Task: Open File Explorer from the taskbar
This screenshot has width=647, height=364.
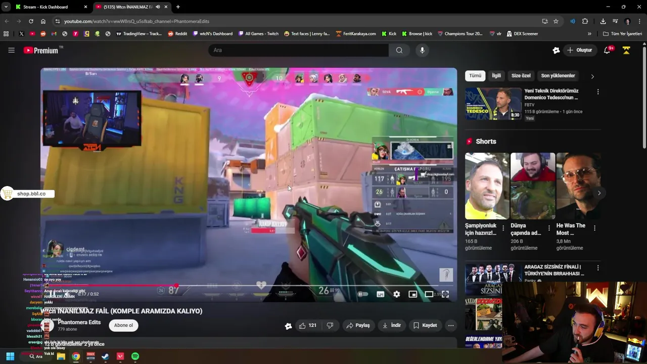Action: coord(61,356)
